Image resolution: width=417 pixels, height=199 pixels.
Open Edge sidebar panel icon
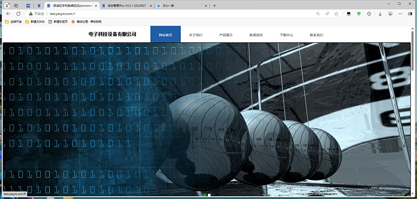click(410, 14)
